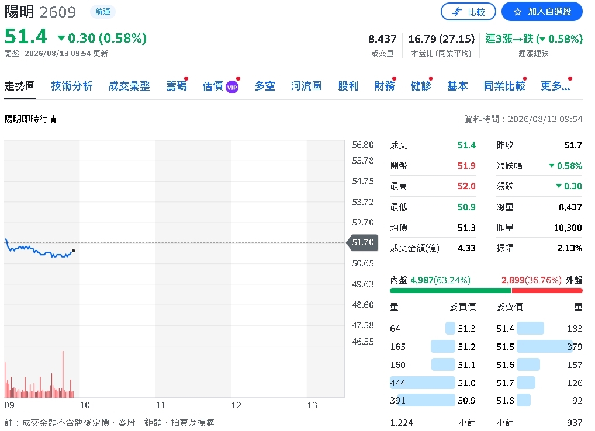
Task: Click the 開盤 51.9 value
Action: click(x=466, y=166)
